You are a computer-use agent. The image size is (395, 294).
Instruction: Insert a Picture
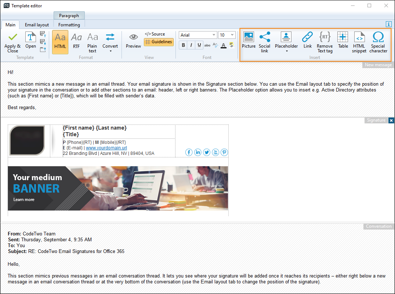249,40
